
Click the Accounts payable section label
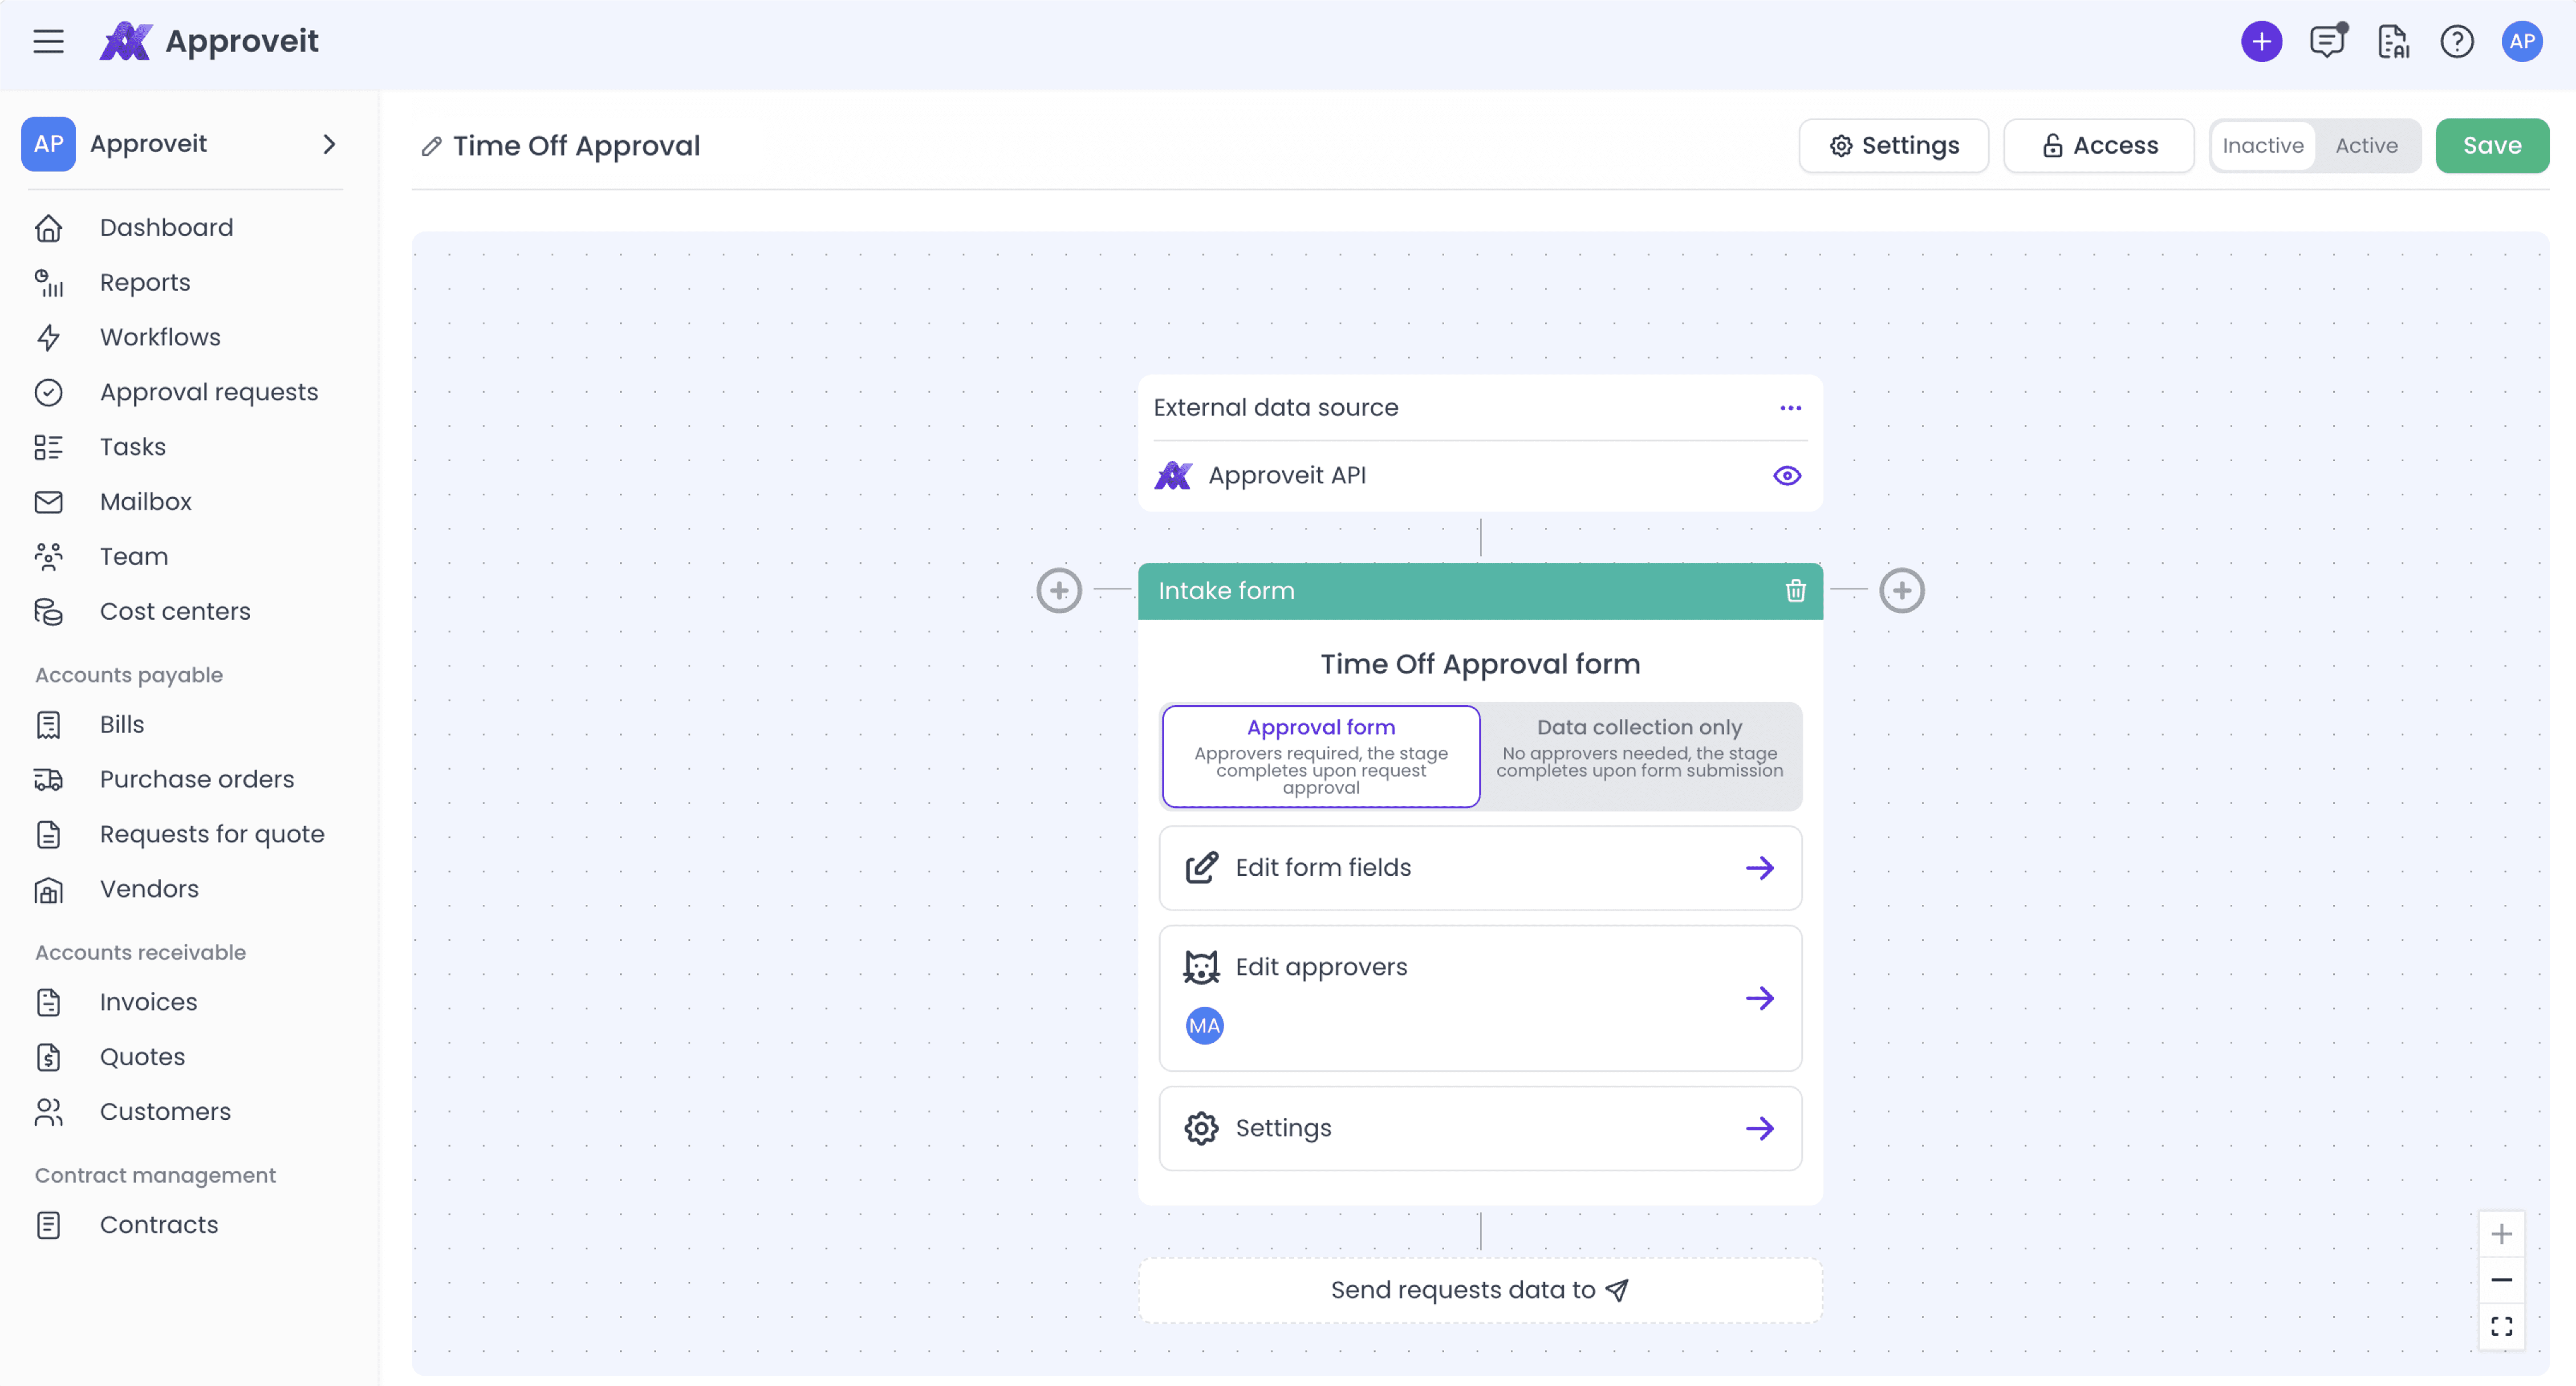click(129, 675)
